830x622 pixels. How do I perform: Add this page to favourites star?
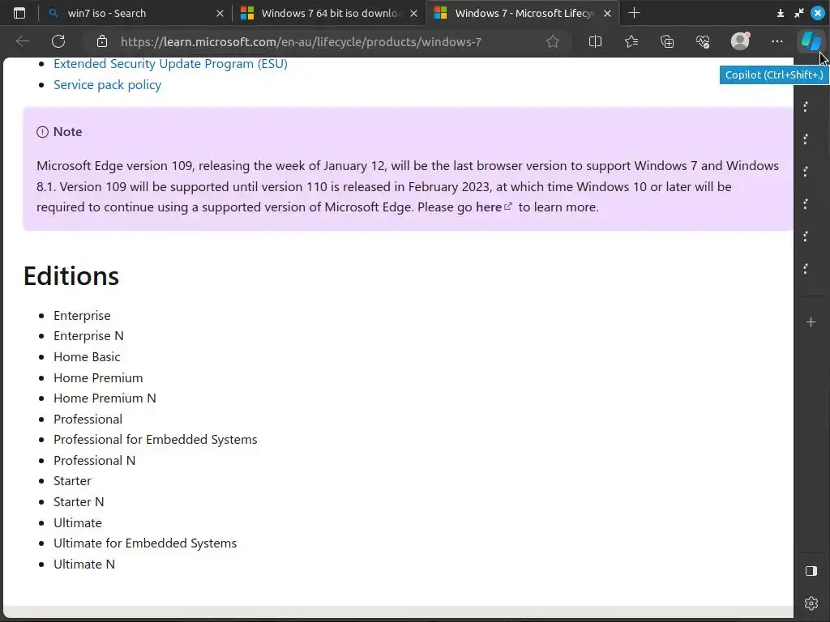pos(553,41)
